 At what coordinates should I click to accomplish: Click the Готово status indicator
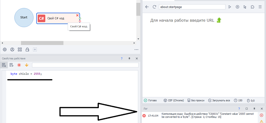[150, 100]
